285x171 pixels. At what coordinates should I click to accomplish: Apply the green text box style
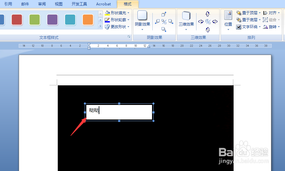[35, 20]
